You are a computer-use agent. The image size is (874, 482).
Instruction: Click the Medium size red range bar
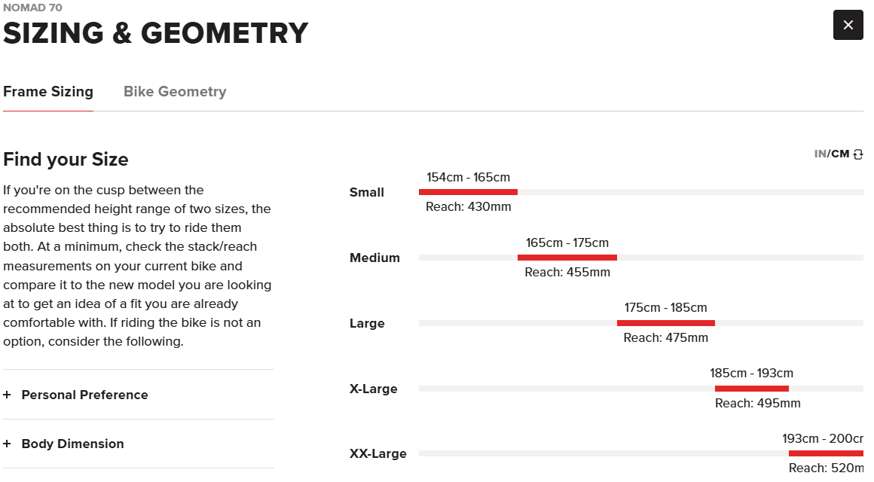pyautogui.click(x=567, y=258)
